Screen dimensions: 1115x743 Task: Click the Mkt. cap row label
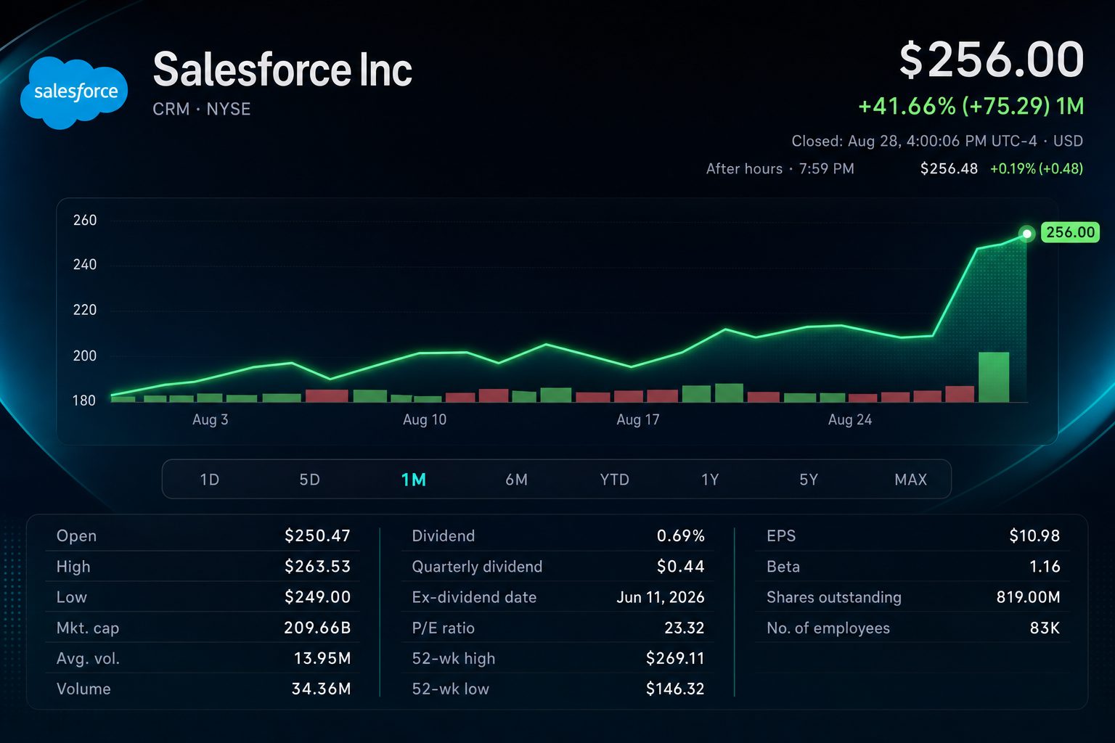point(88,628)
